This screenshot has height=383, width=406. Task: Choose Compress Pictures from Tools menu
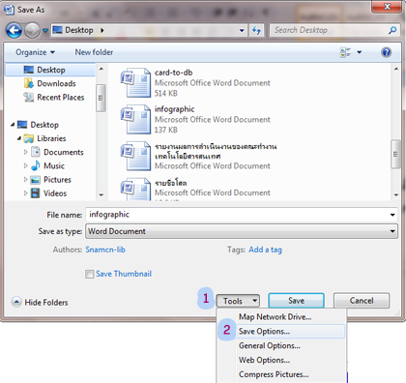pos(281,374)
